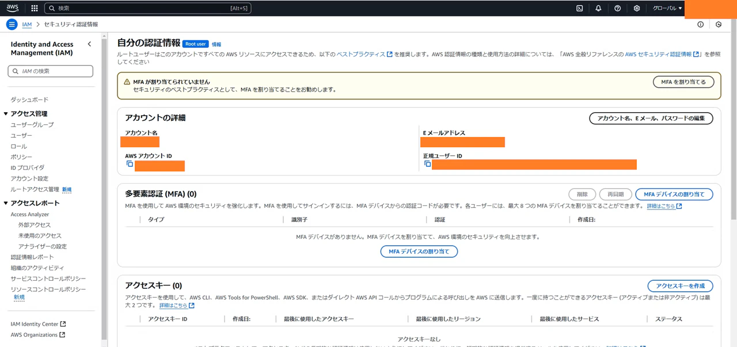Click the MFA を割り当てる button
This screenshot has width=737, height=347.
[x=683, y=82]
